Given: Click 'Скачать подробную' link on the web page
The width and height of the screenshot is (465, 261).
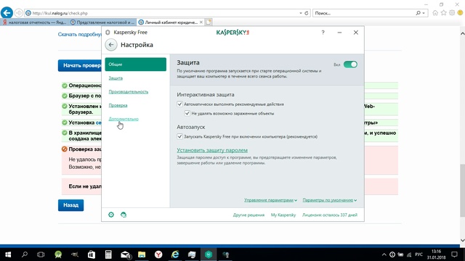Looking at the screenshot, I should tap(80, 34).
